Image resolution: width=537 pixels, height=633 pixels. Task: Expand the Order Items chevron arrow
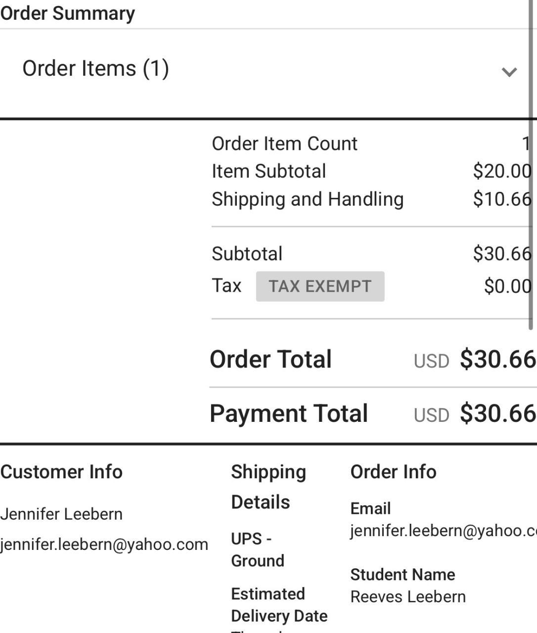509,72
